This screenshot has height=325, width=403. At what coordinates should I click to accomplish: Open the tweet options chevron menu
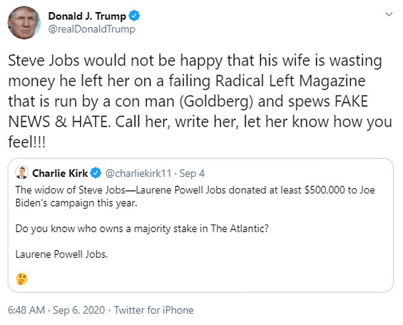[x=388, y=15]
